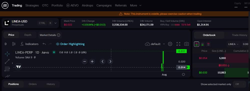The height and width of the screenshot is (91, 250).
Task: Click the $0.054 ask row in orderbook
Action: (221, 58)
